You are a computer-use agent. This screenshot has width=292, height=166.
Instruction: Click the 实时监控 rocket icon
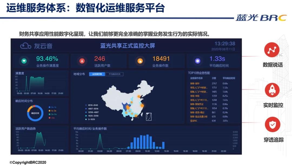pyautogui.click(x=272, y=90)
